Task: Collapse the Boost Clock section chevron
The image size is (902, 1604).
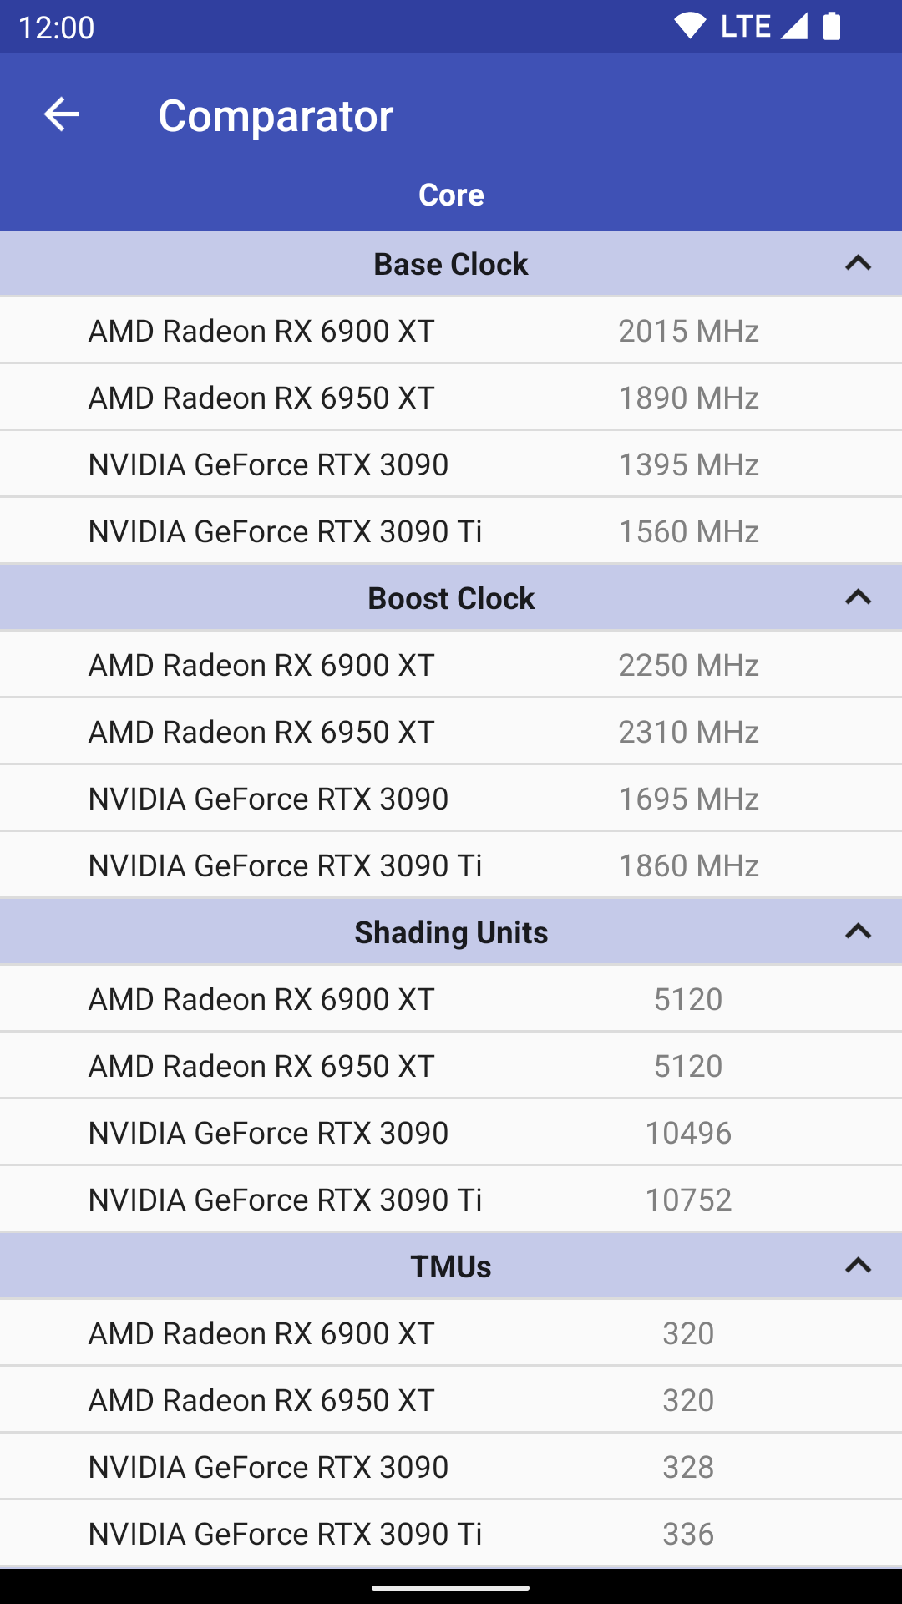Action: [x=858, y=598]
